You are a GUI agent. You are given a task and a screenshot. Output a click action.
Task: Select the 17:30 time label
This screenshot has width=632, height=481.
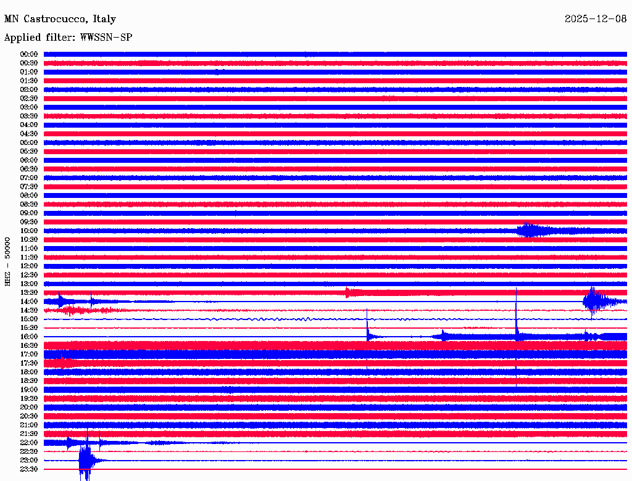(29, 363)
